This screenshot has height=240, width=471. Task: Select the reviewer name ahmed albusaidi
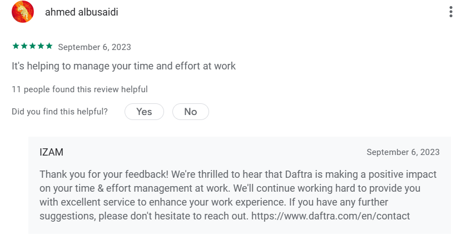coord(81,12)
